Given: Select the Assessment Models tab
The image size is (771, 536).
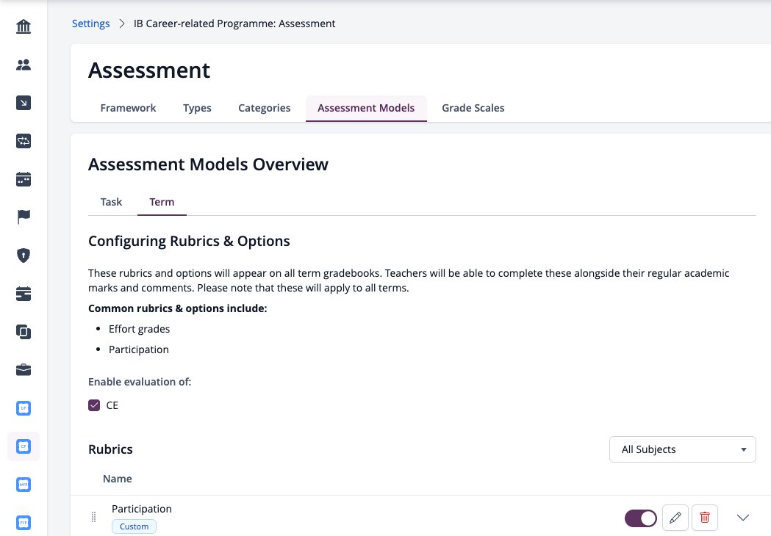Looking at the screenshot, I should click(x=366, y=108).
